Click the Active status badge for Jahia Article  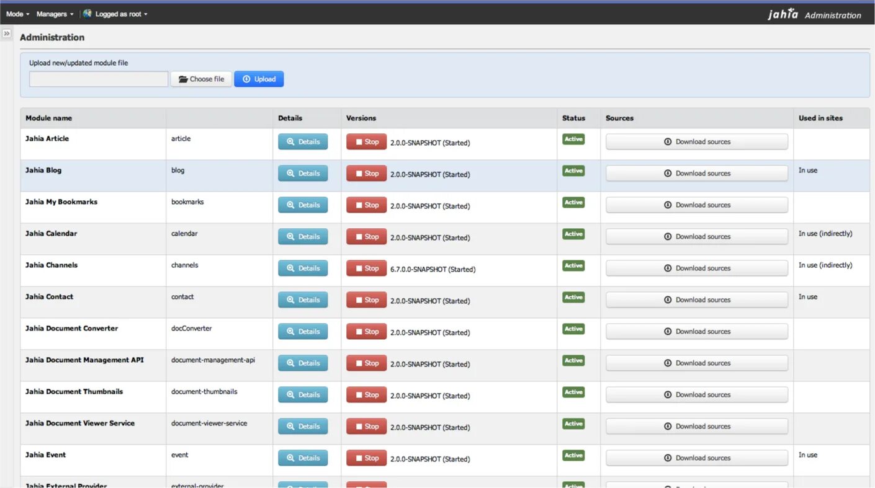click(573, 139)
